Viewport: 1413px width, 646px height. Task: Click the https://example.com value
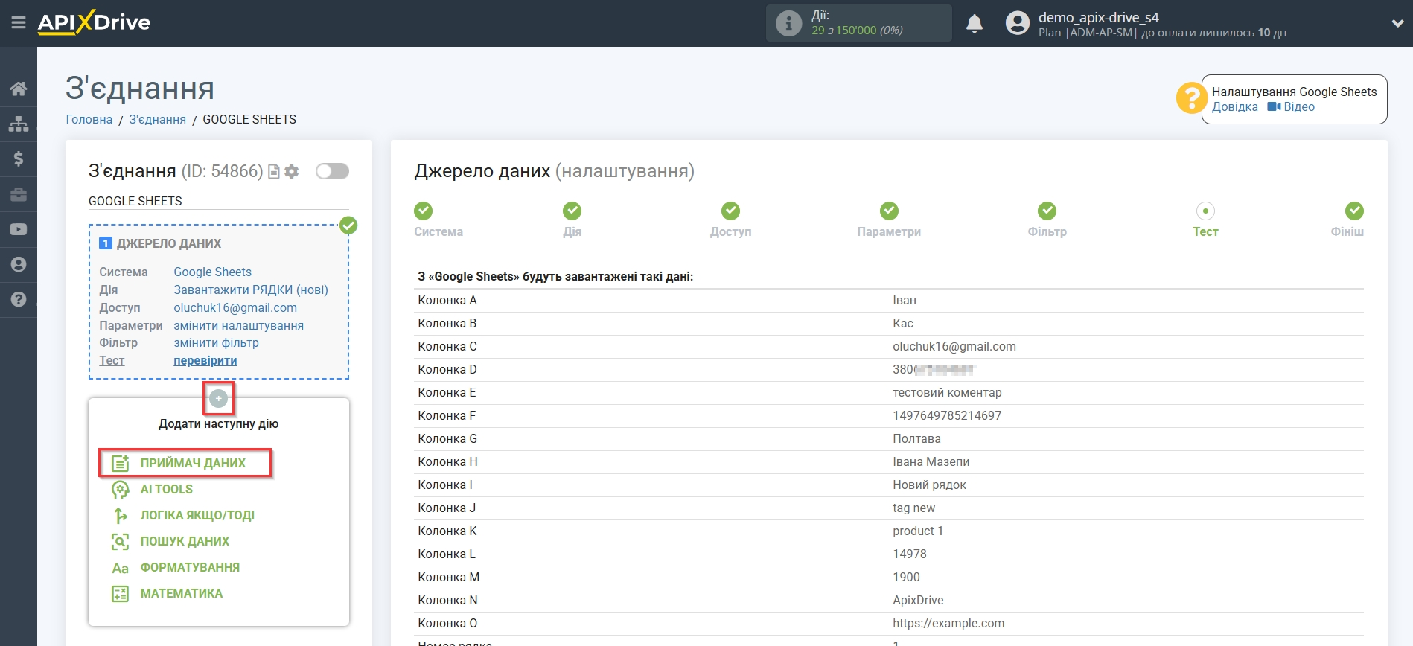(948, 623)
